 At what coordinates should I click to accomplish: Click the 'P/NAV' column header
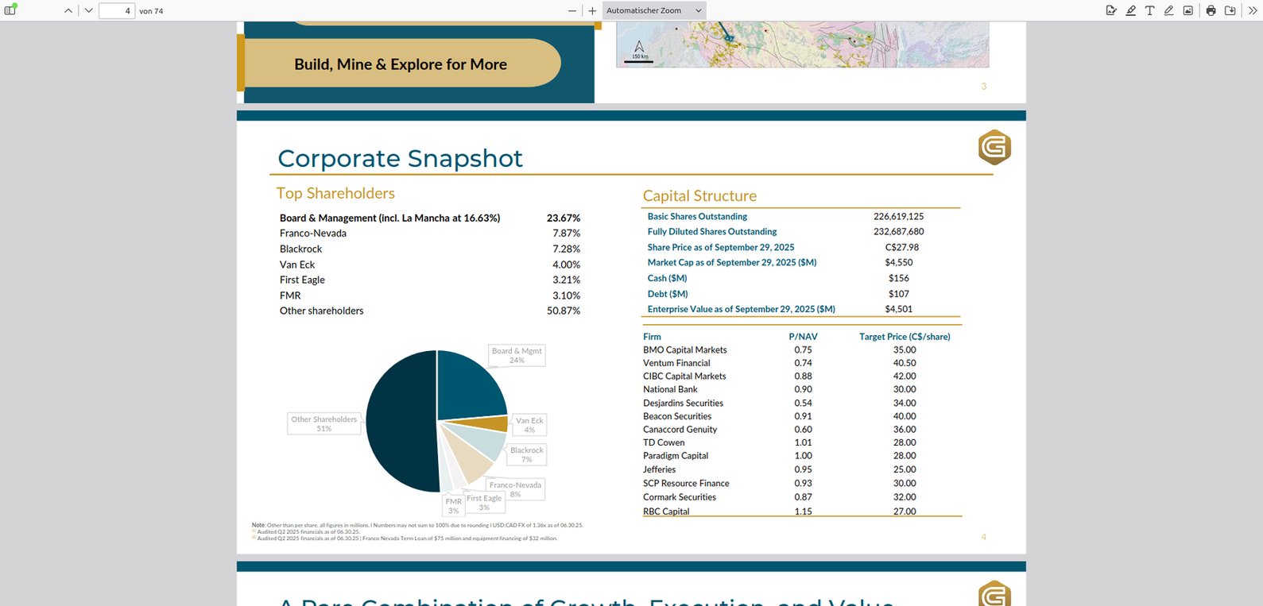803,337
